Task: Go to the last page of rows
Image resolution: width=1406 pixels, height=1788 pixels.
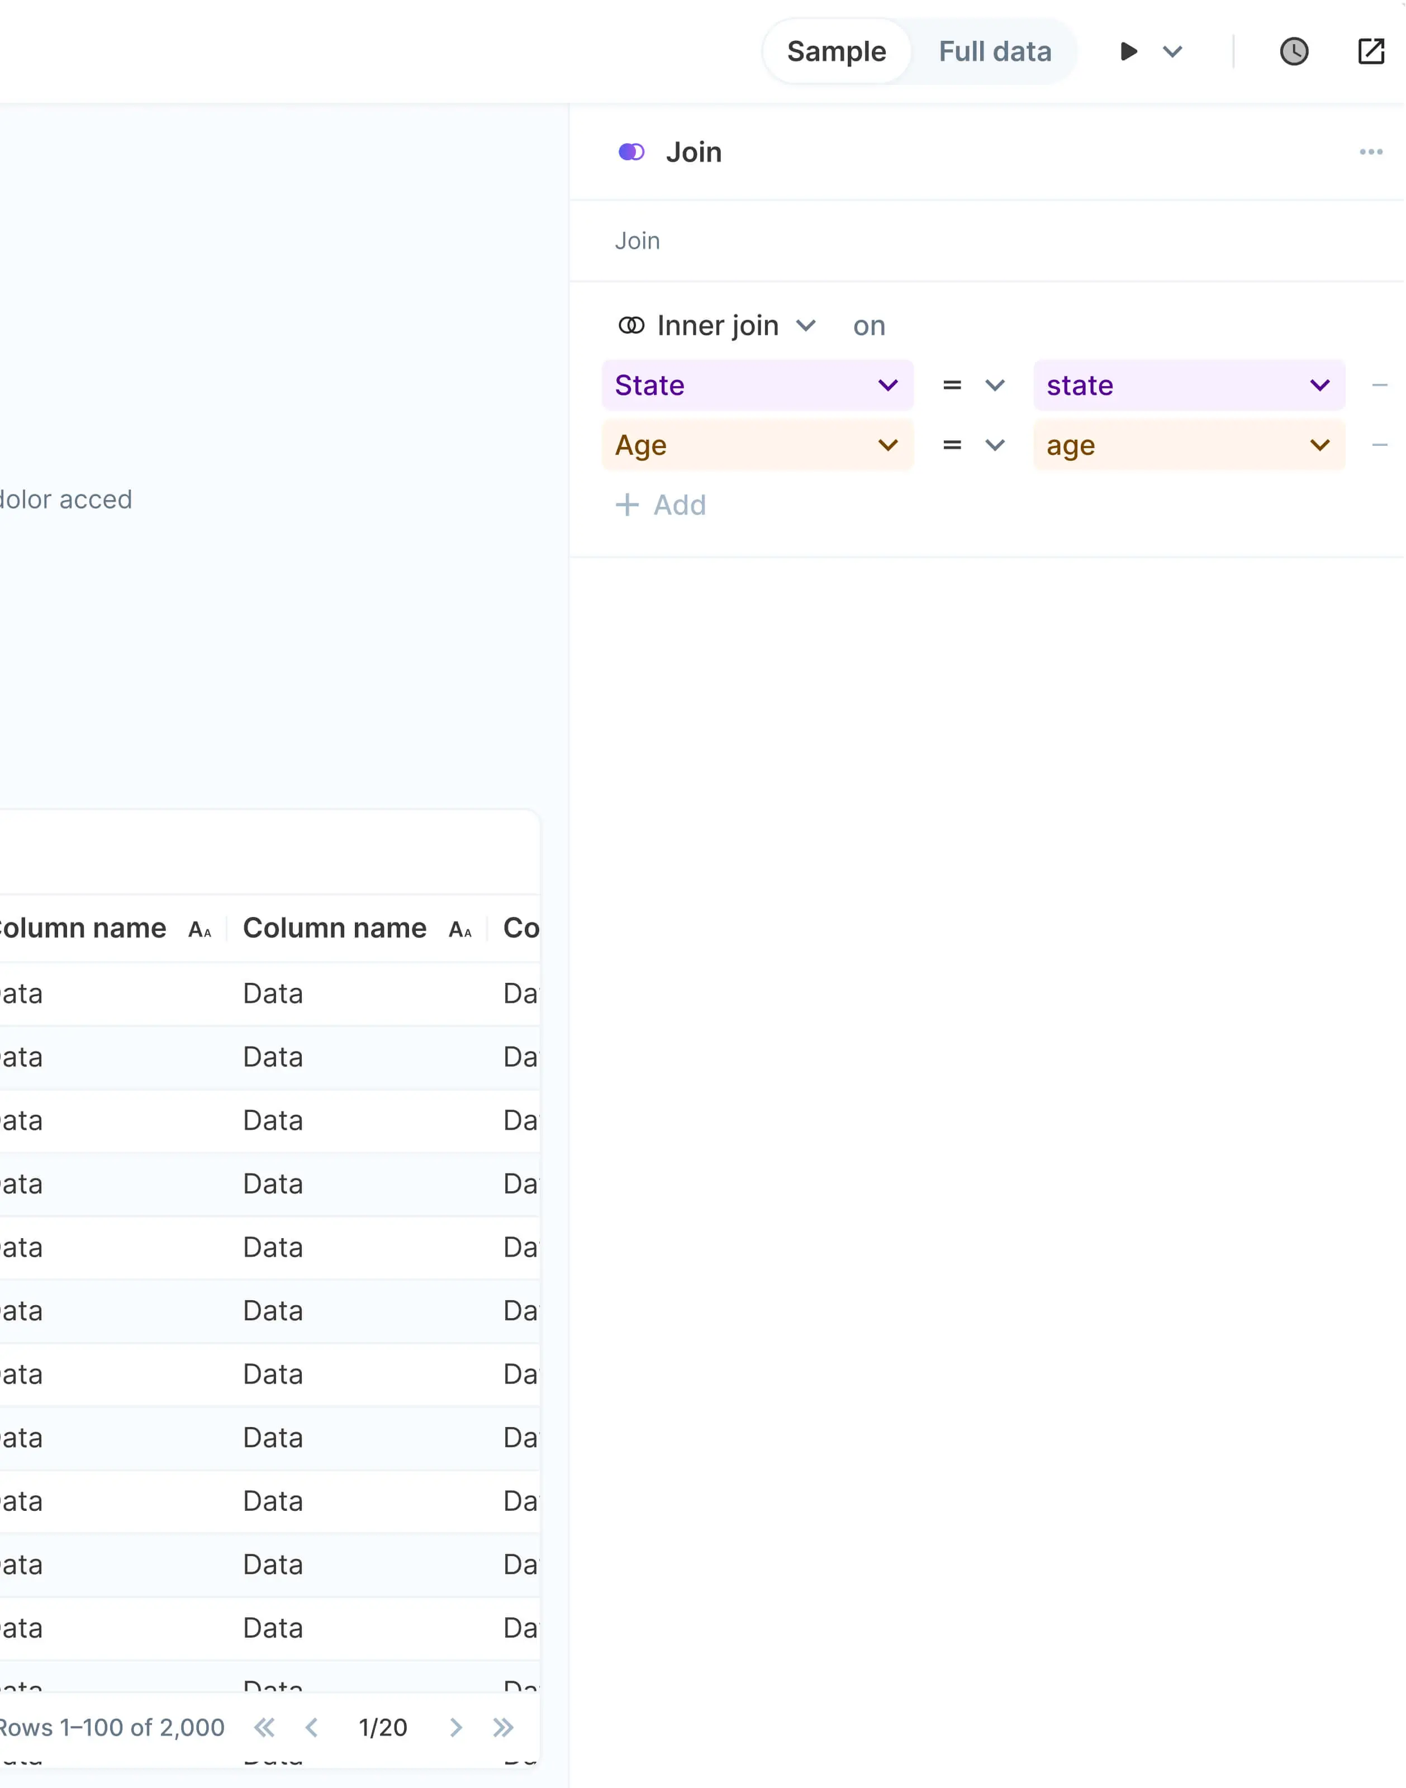Action: (x=503, y=1727)
